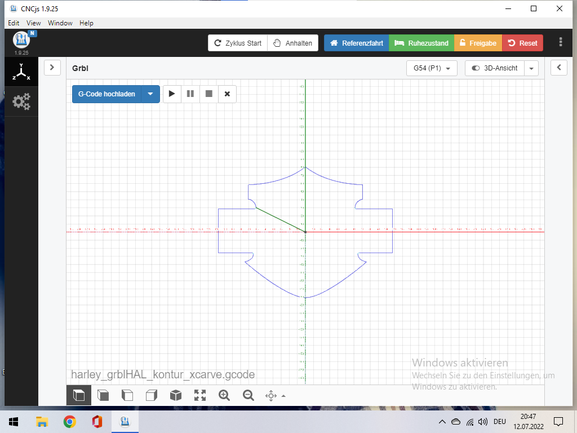Click the volume speaker tray icon
Image resolution: width=577 pixels, height=433 pixels.
483,422
